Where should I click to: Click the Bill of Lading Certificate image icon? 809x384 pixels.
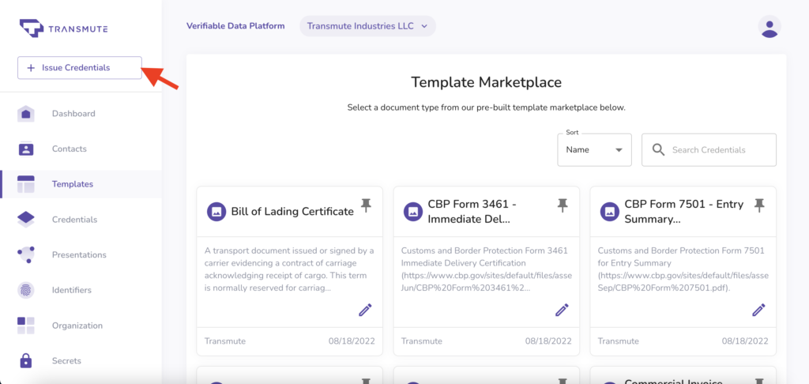point(216,212)
